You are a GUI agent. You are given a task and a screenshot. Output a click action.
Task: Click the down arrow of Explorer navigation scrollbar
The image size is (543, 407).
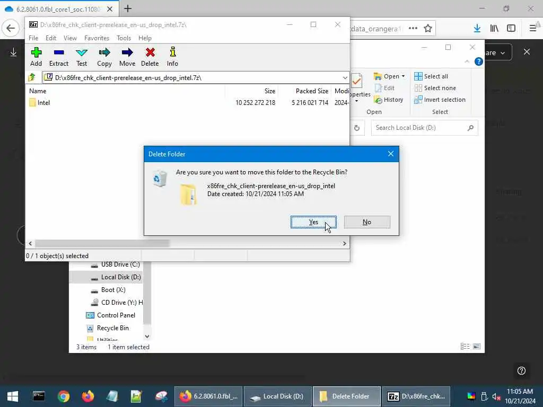point(147,336)
